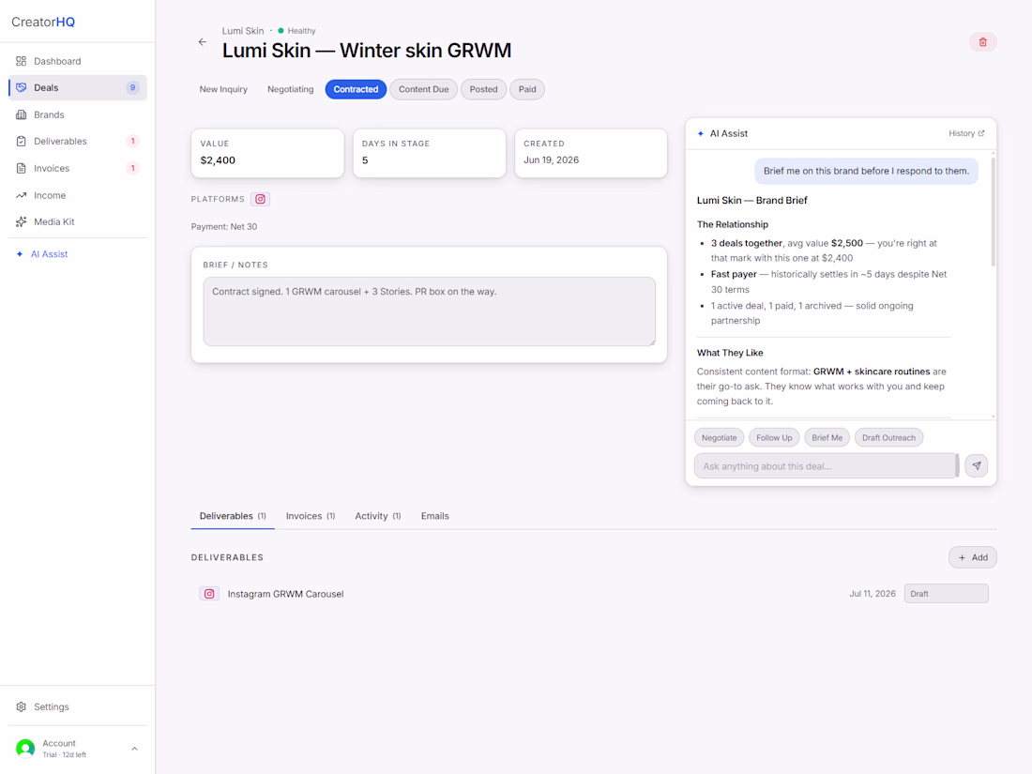The width and height of the screenshot is (1032, 774).
Task: Focus the Ask anything about this deal field
Action: (826, 466)
